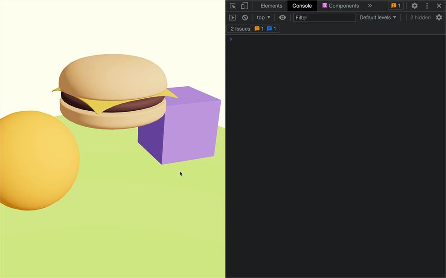Screen dimensions: 446x278
Task: Open the top JavaScript context dropdown
Action: point(264,18)
